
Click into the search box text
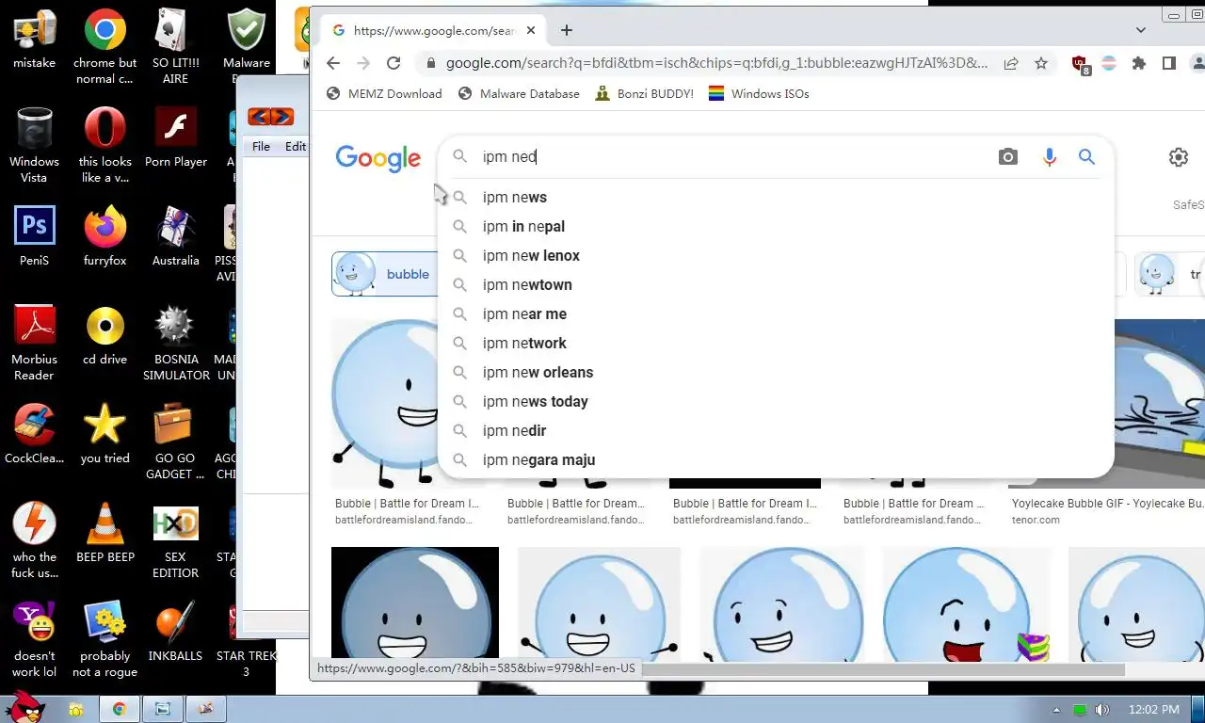click(x=509, y=156)
